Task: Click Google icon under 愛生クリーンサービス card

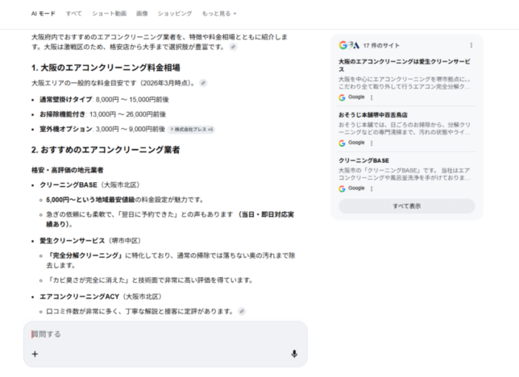Action: point(342,97)
